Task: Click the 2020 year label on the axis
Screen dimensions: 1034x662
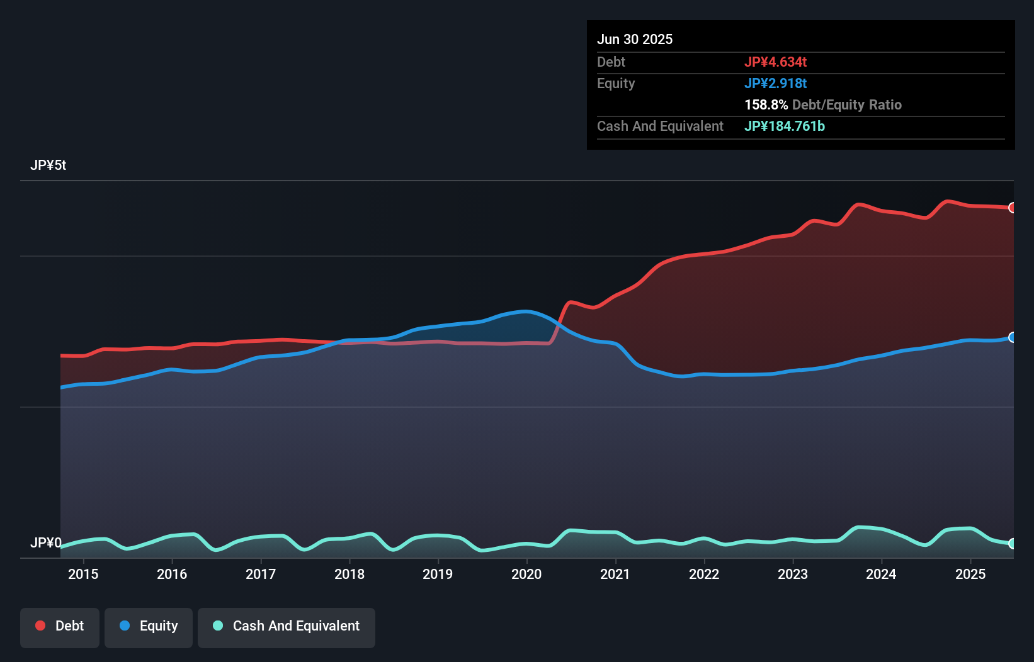Action: click(526, 574)
